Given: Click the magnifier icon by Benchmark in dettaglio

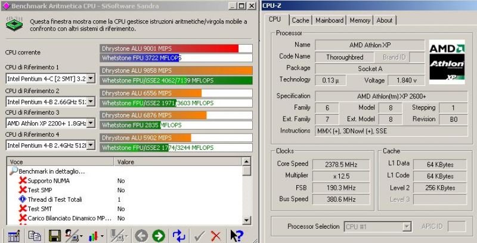Looking at the screenshot, I should 14,171.
